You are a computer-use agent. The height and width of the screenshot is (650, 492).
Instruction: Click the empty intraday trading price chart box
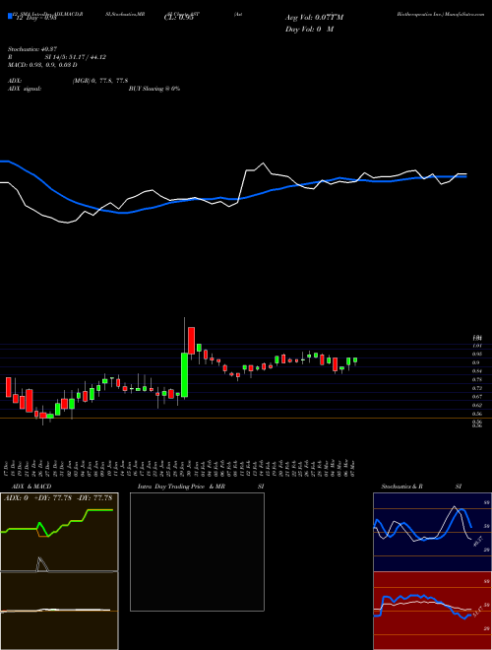pos(197,552)
